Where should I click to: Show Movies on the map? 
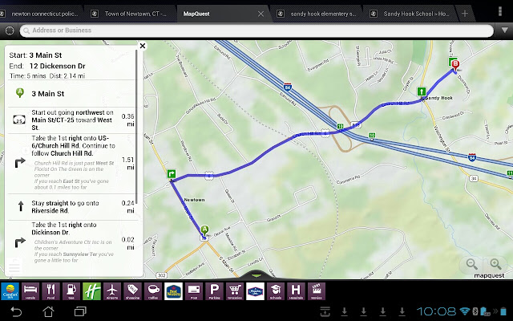coord(317,291)
